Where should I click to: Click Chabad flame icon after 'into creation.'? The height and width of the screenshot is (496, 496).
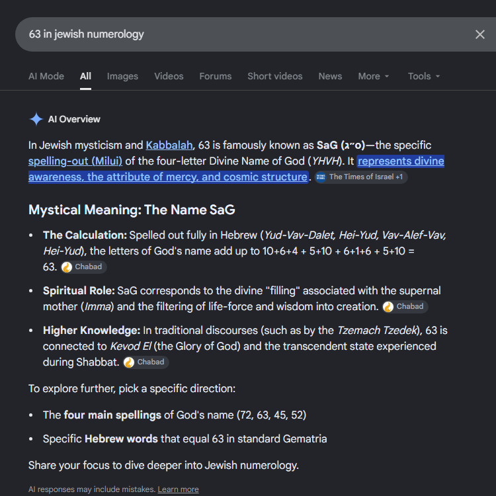click(x=388, y=307)
